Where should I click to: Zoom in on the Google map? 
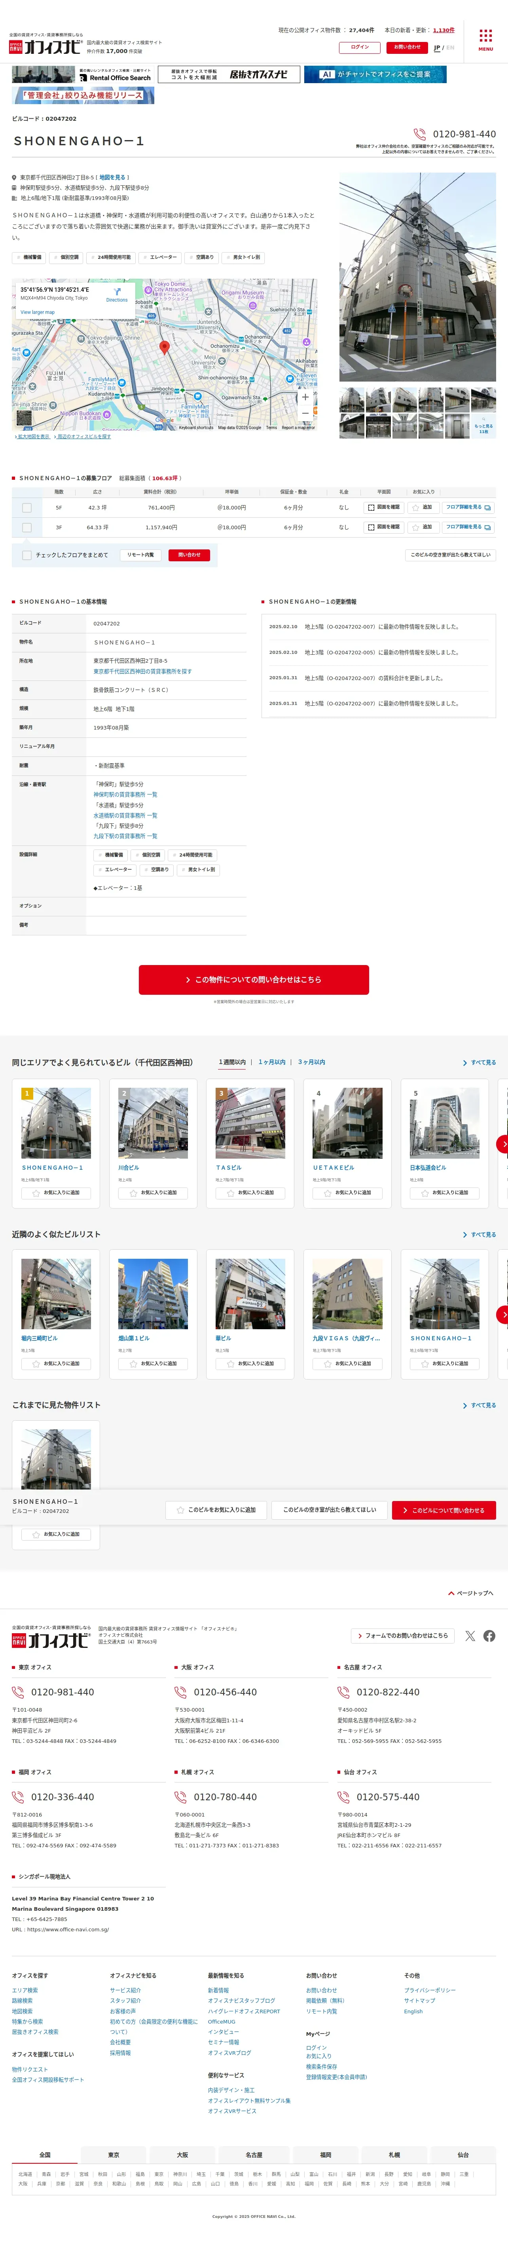(x=305, y=397)
